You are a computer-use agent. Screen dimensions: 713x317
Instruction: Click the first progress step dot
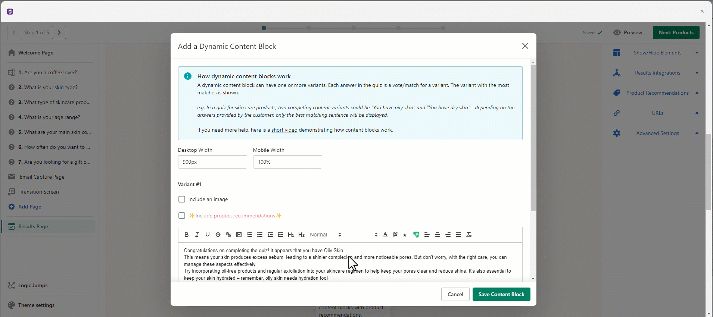click(x=264, y=28)
